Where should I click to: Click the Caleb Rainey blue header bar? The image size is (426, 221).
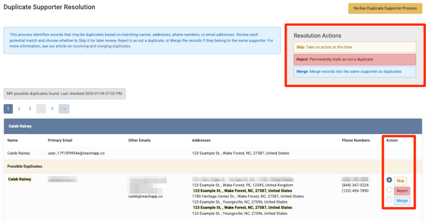tap(213, 126)
